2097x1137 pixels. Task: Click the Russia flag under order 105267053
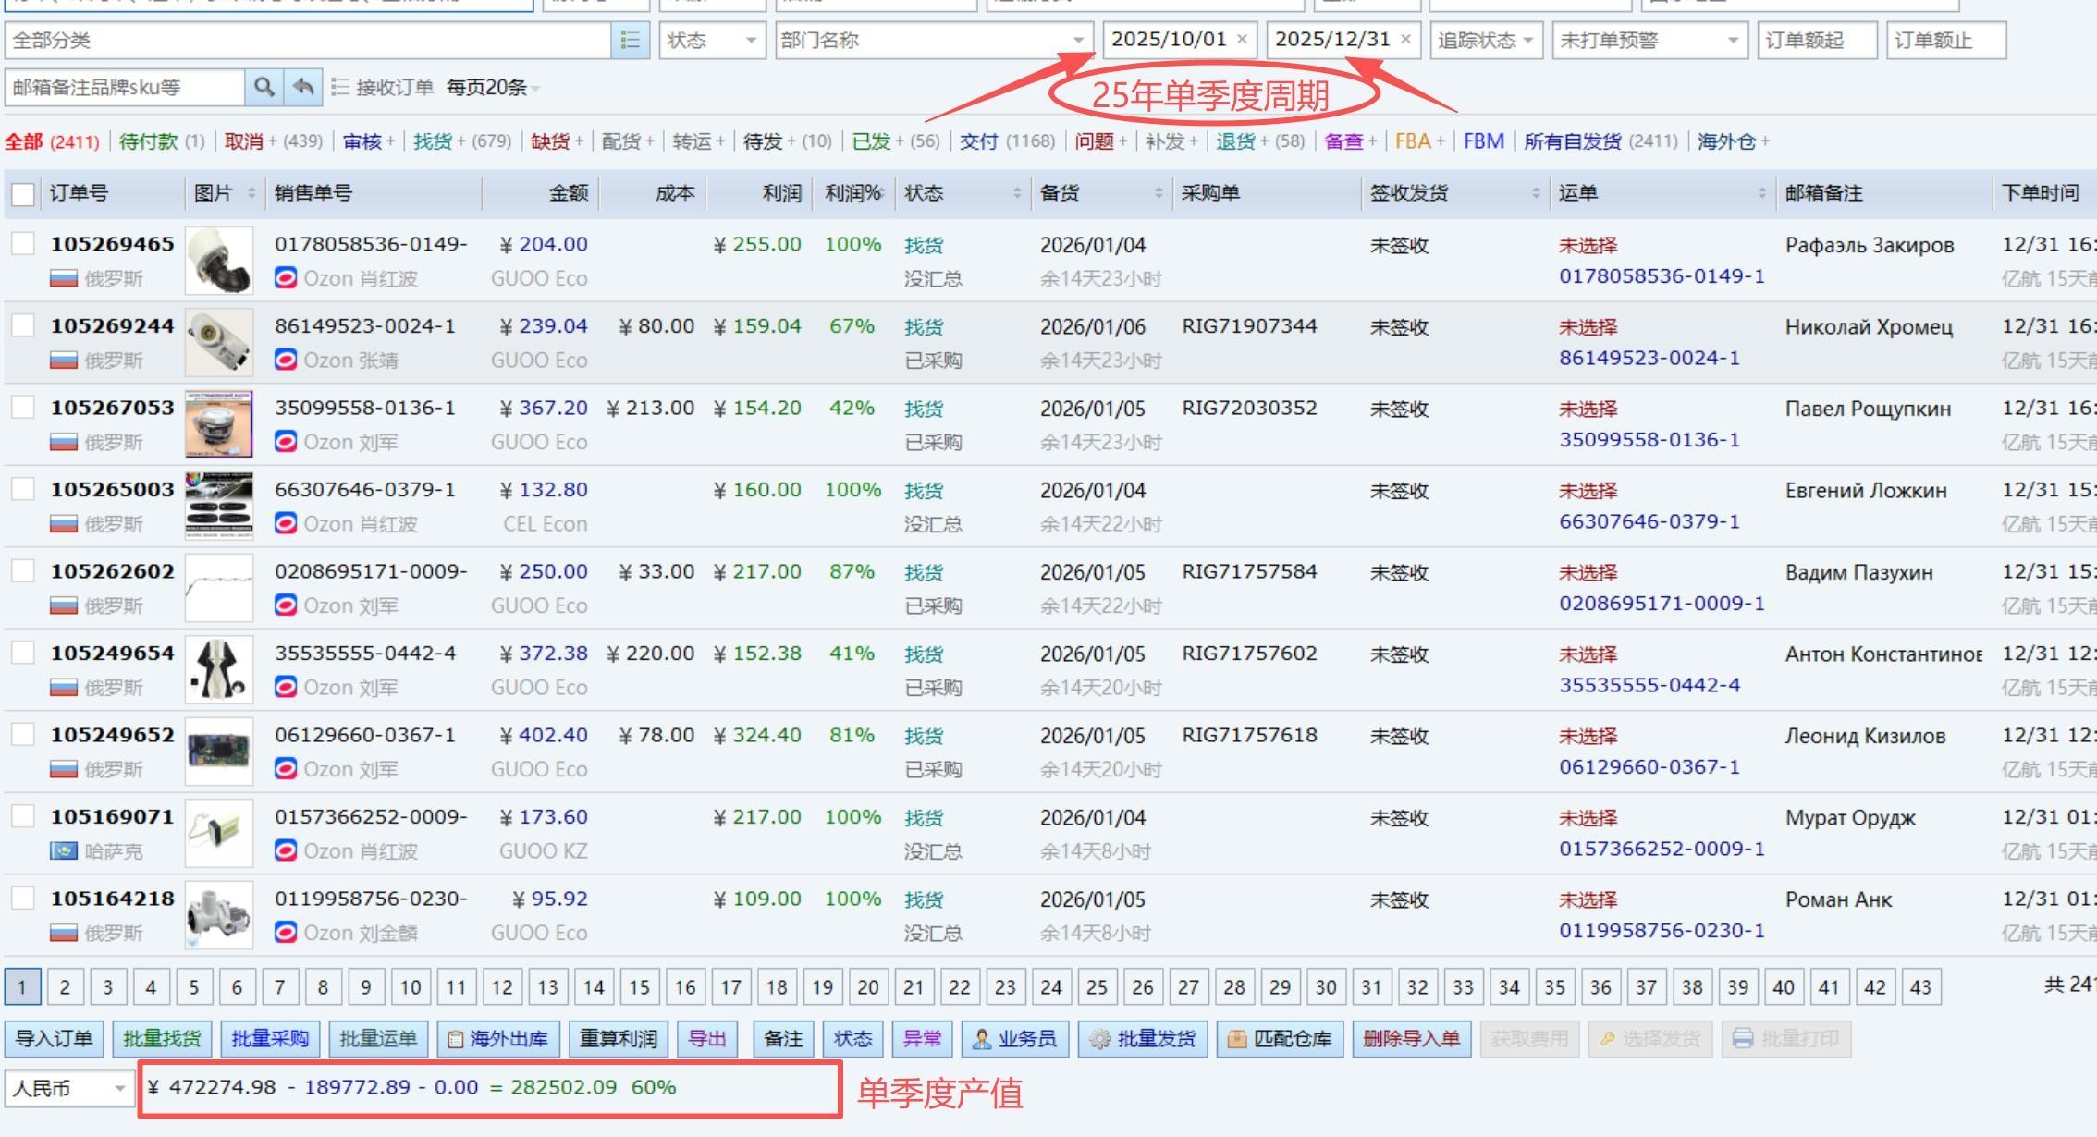tap(64, 442)
